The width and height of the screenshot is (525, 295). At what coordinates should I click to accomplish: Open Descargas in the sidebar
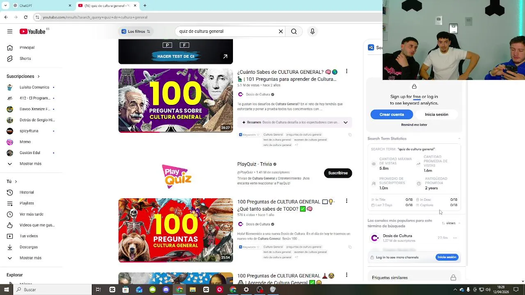28,247
